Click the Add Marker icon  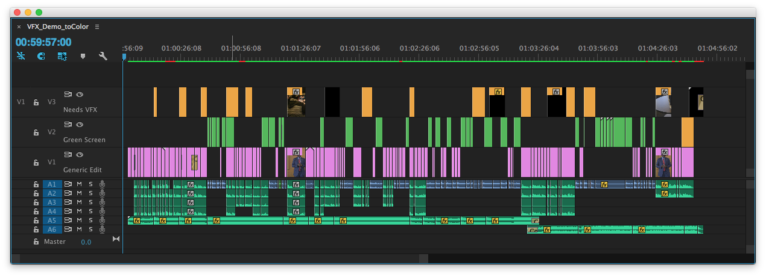(83, 56)
